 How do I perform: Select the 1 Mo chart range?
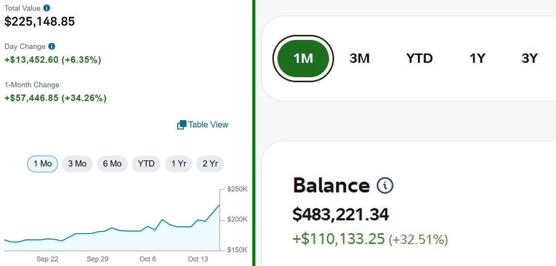[43, 164]
